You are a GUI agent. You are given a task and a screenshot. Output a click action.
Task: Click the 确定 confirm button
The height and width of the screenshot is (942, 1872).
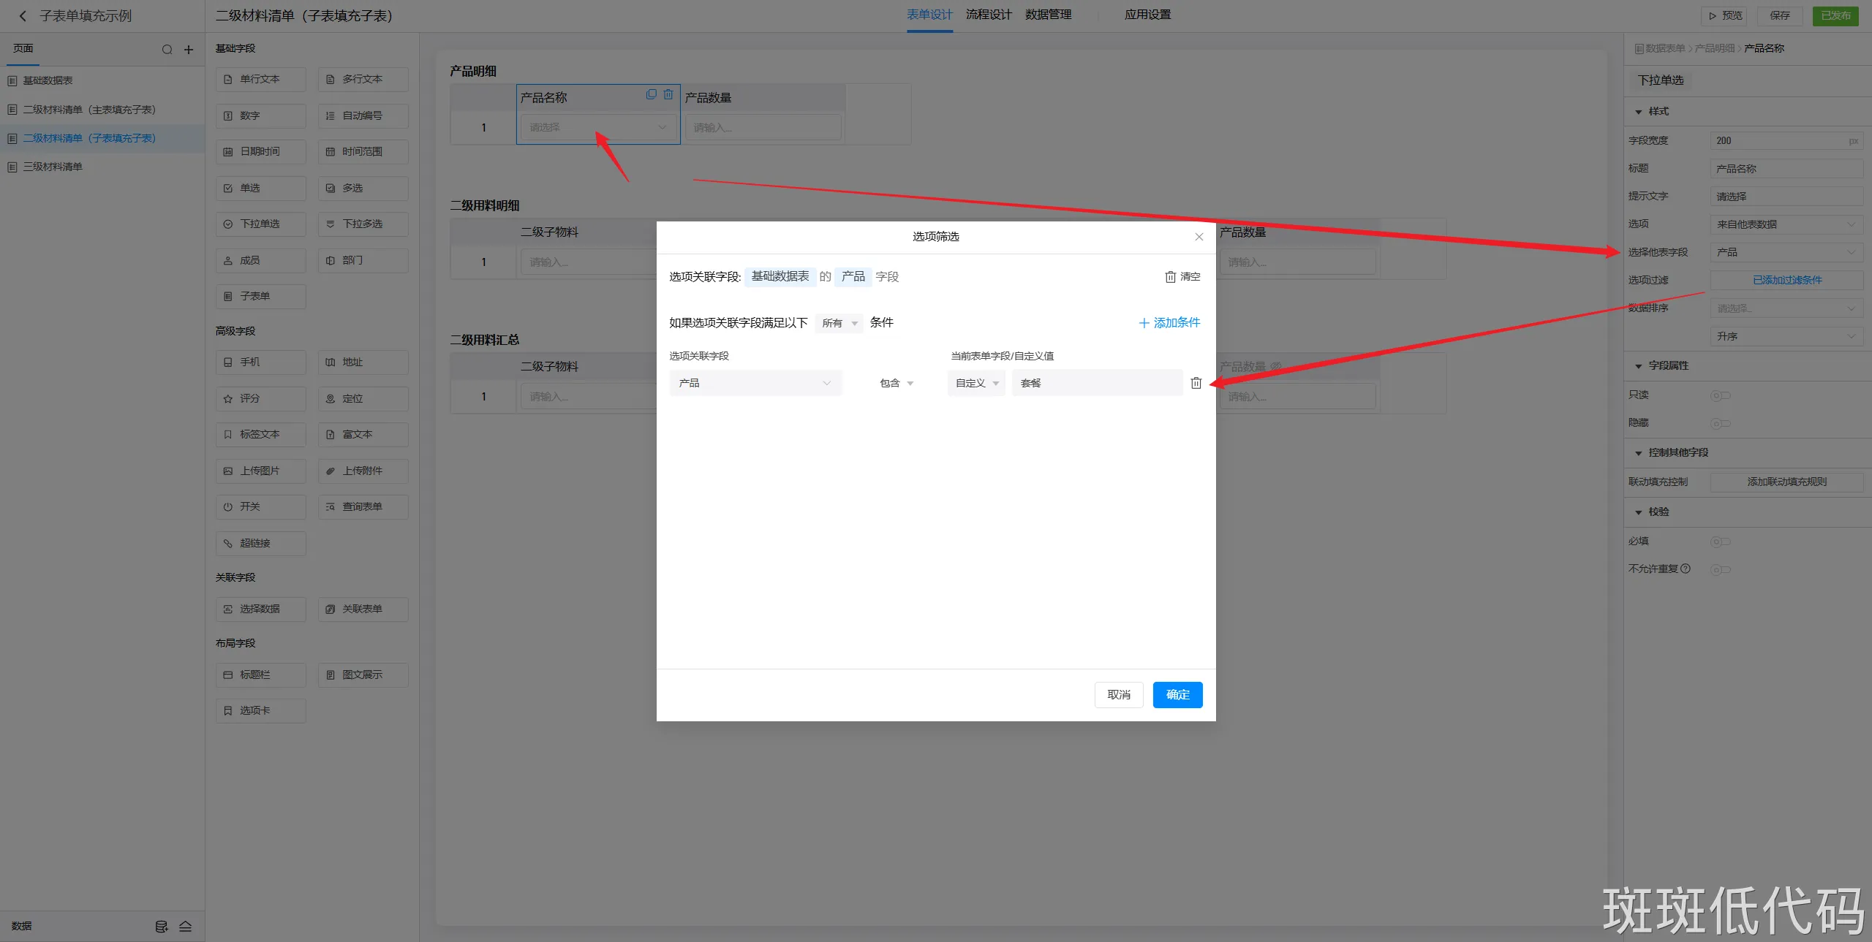click(x=1177, y=694)
